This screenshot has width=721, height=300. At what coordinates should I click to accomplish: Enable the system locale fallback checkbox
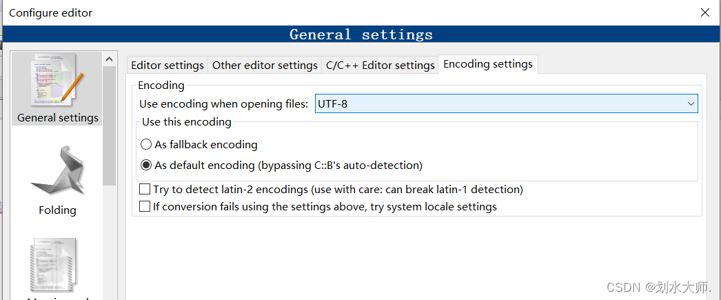tap(145, 206)
